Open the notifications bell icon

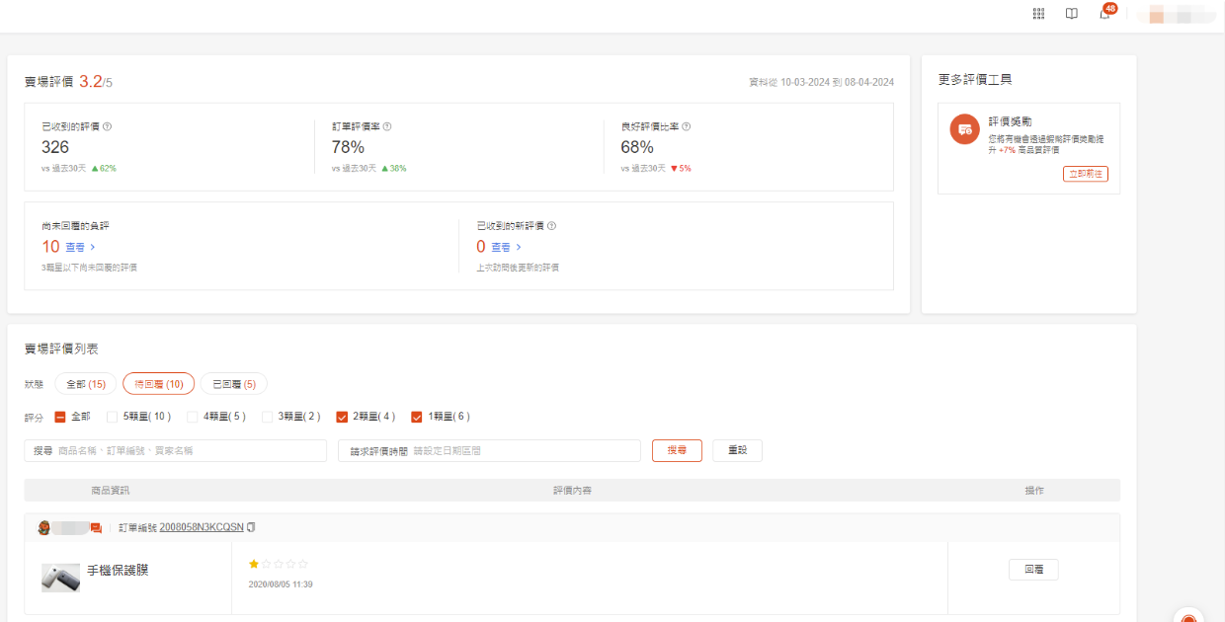(1104, 14)
